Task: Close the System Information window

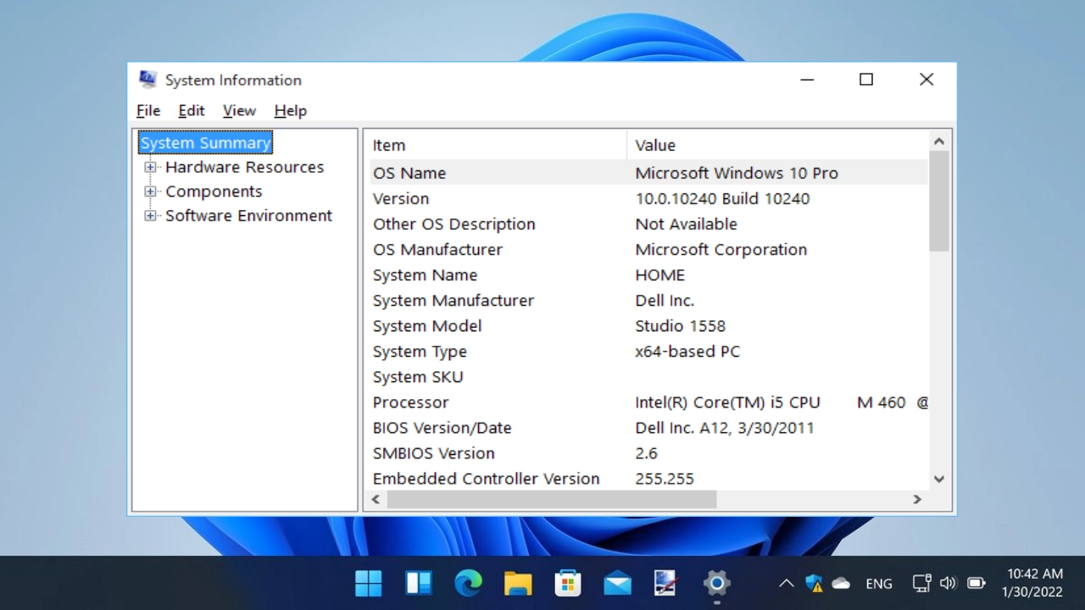Action: (x=926, y=80)
